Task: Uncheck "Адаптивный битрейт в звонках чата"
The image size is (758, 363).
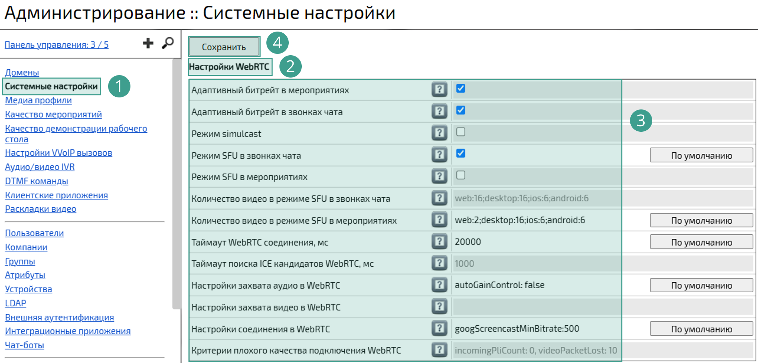Action: (461, 110)
